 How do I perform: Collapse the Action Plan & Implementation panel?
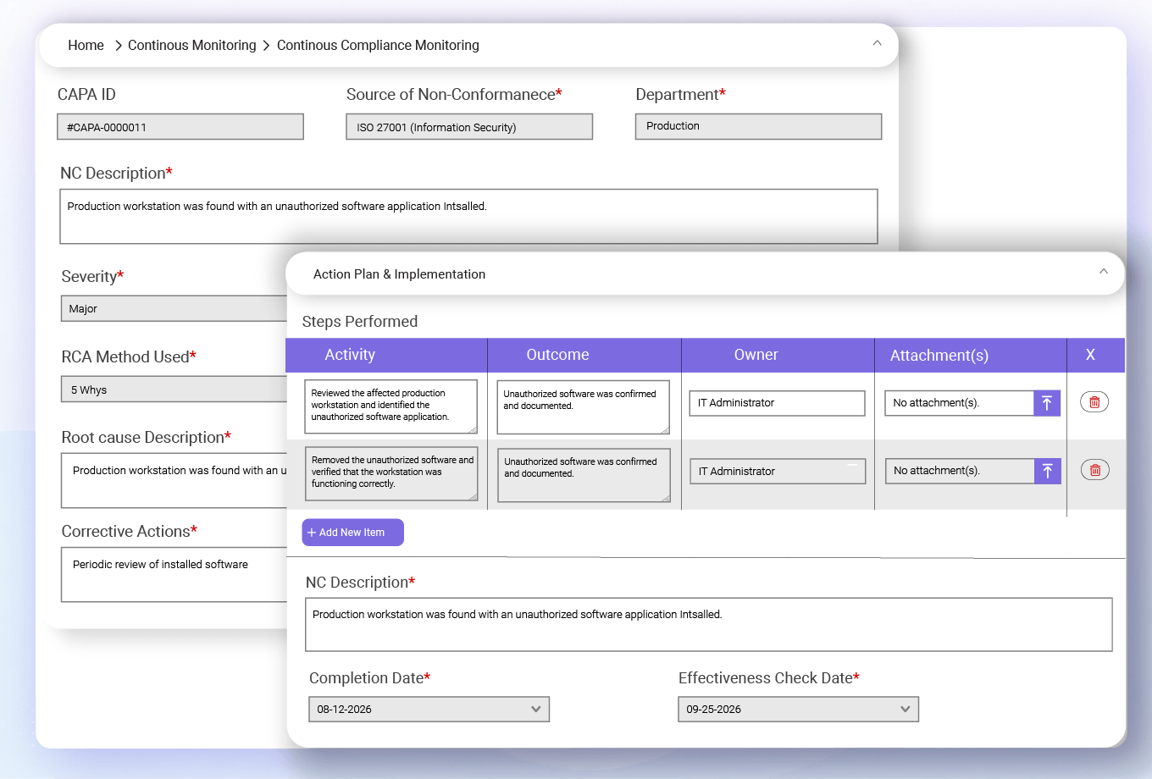(1104, 272)
